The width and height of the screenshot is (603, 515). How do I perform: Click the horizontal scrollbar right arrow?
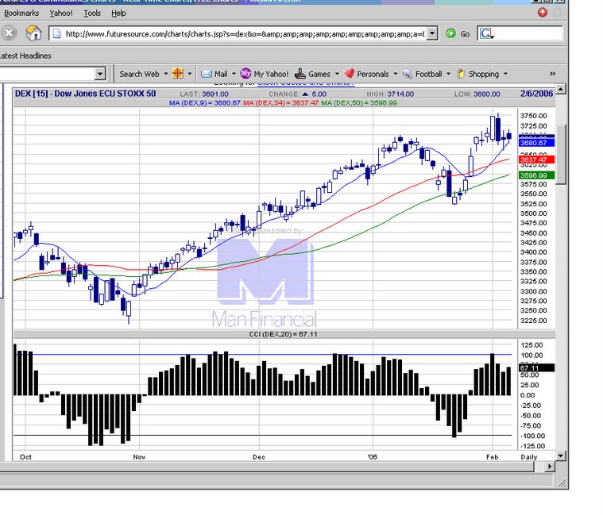click(550, 467)
